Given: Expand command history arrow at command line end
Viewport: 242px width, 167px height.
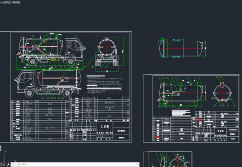Looking at the screenshot, I should click(138, 165).
